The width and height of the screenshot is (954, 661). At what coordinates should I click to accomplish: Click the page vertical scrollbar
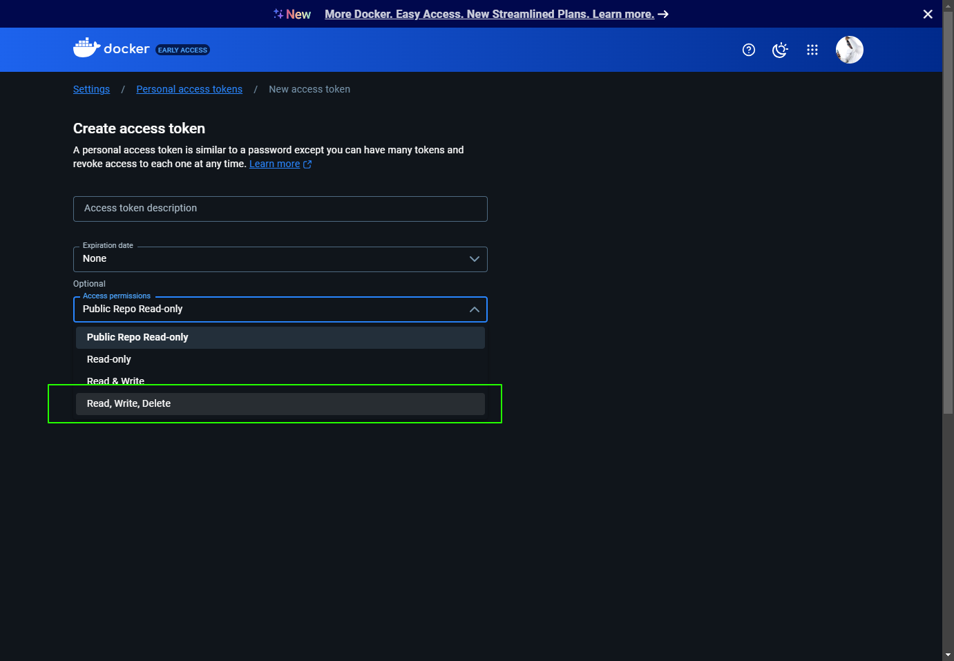pyautogui.click(x=948, y=214)
